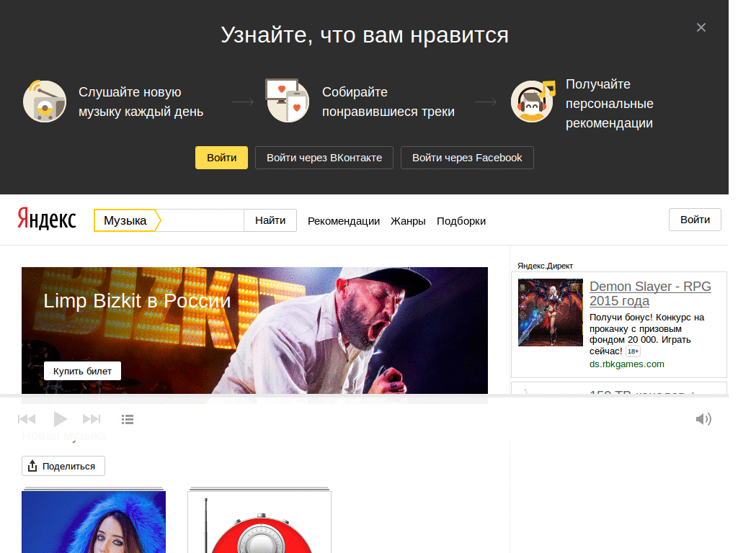Sign in via ВКонтакте

pyautogui.click(x=324, y=158)
